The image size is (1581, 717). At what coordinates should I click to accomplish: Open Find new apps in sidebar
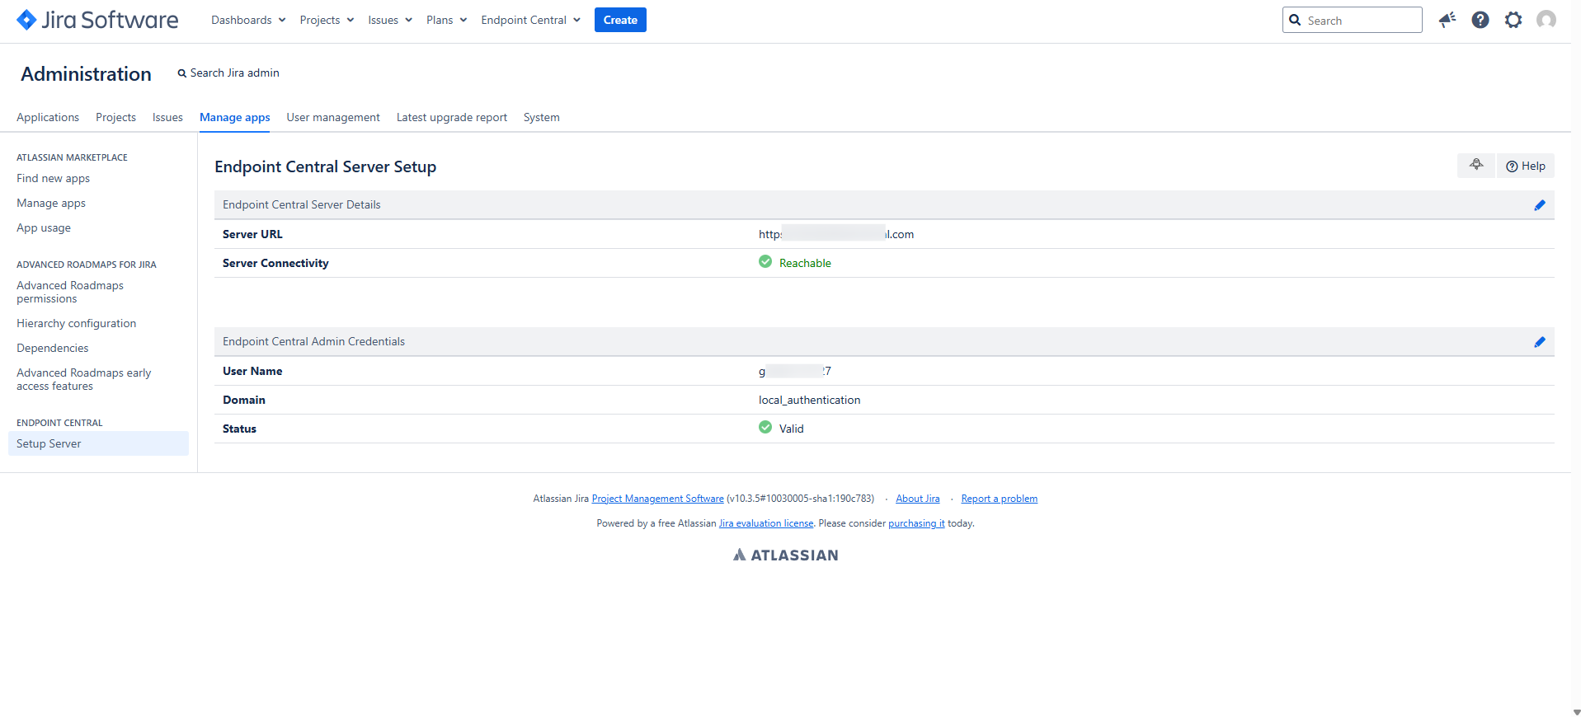tap(53, 178)
